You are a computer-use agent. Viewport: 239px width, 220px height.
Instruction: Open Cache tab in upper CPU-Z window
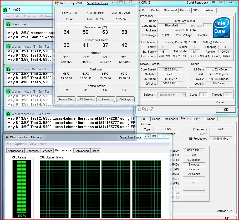pyautogui.click(x=155, y=10)
